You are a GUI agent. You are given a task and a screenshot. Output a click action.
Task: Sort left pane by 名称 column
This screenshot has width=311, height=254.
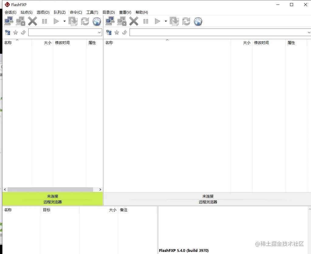point(17,42)
